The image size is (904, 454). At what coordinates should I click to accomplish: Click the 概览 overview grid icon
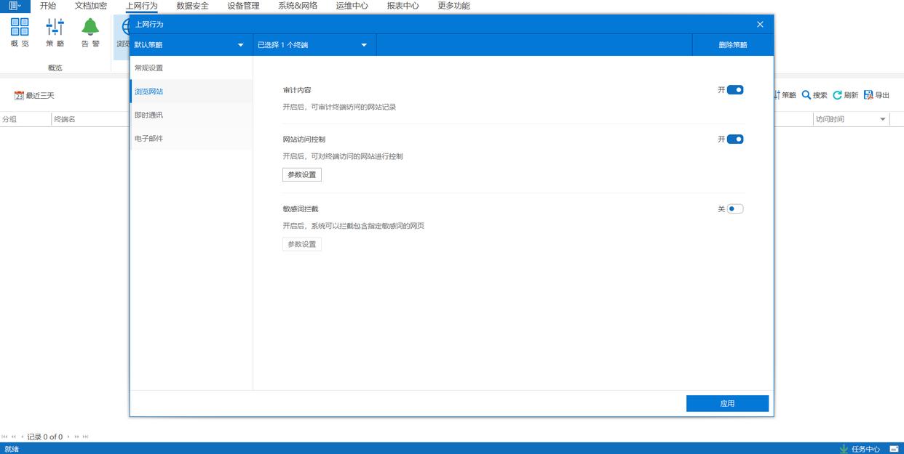(20, 28)
